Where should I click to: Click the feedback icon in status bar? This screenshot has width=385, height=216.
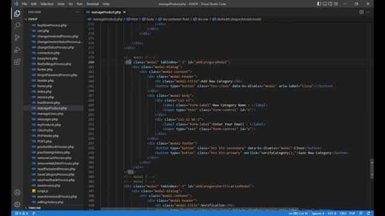pos(361,214)
